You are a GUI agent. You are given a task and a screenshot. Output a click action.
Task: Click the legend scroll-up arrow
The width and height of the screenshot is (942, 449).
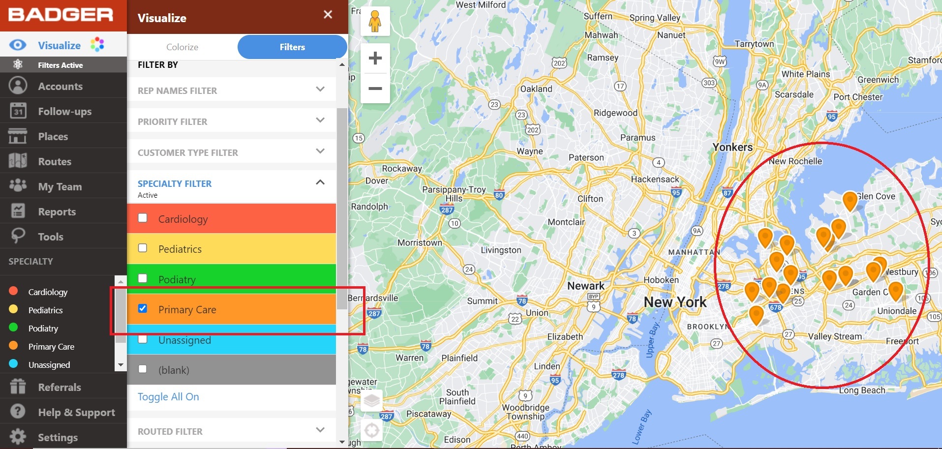[121, 282]
